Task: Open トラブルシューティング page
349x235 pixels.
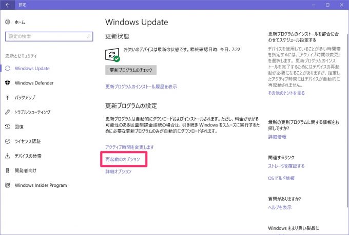Action: click(x=32, y=112)
